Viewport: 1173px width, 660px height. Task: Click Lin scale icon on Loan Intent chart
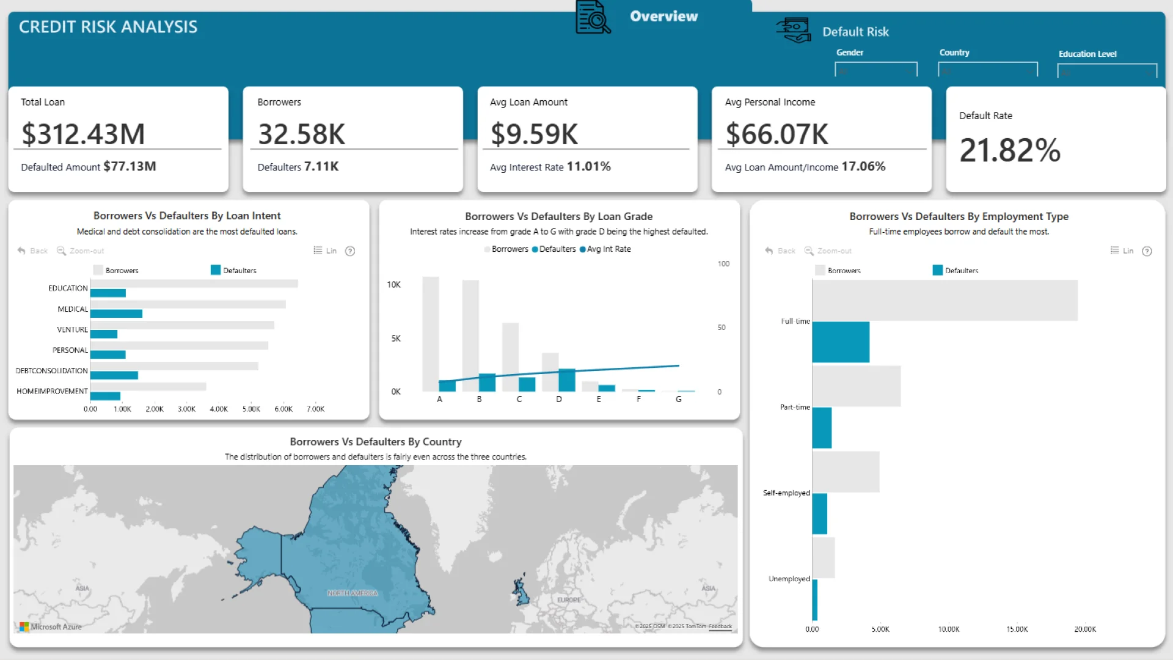tap(318, 251)
